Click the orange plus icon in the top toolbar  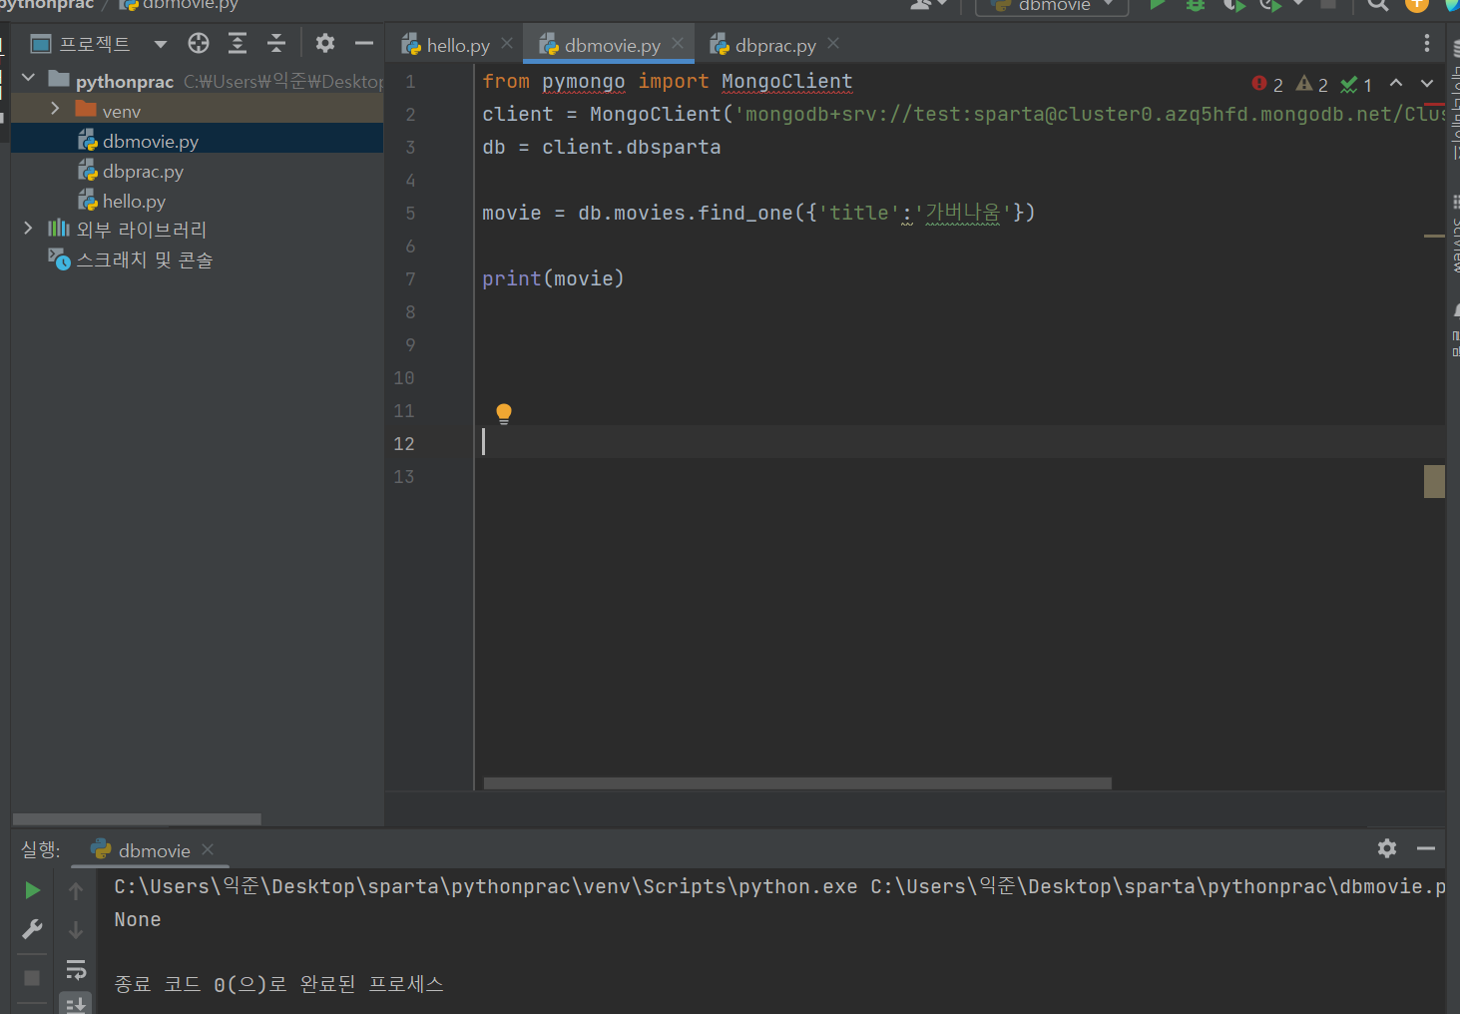point(1417,5)
